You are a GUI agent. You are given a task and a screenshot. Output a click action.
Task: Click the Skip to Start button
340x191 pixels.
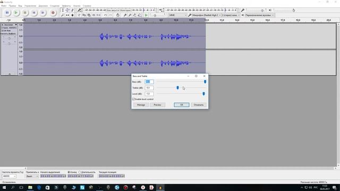click(x=34, y=13)
